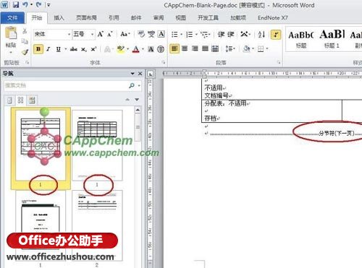Click the tab selector at ruler corner
The image size is (362, 268).
(150, 74)
